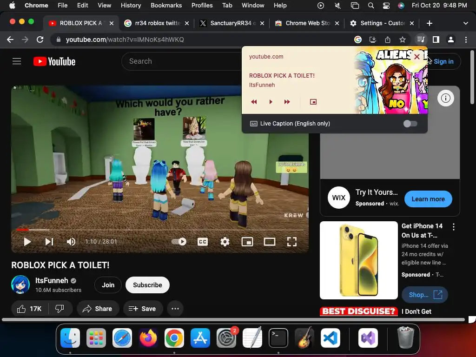Open the Chrome profile avatar

(x=451, y=40)
